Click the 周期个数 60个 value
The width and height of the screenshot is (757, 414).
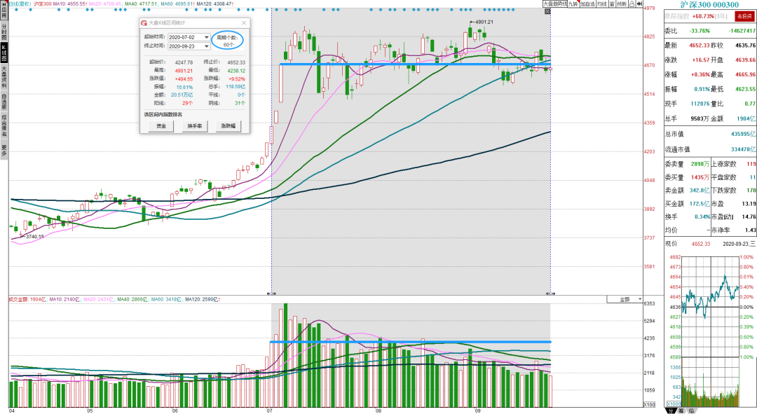point(228,45)
